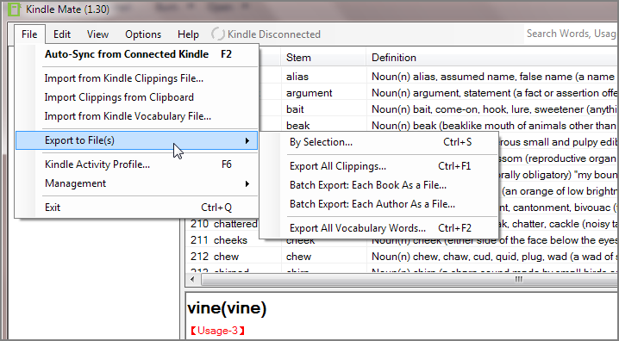Sort by the Definition column header
This screenshot has height=341, width=619.
coord(492,58)
